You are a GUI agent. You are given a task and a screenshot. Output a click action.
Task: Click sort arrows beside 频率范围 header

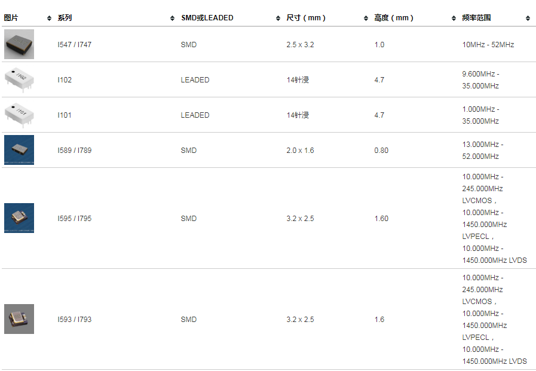pos(528,19)
